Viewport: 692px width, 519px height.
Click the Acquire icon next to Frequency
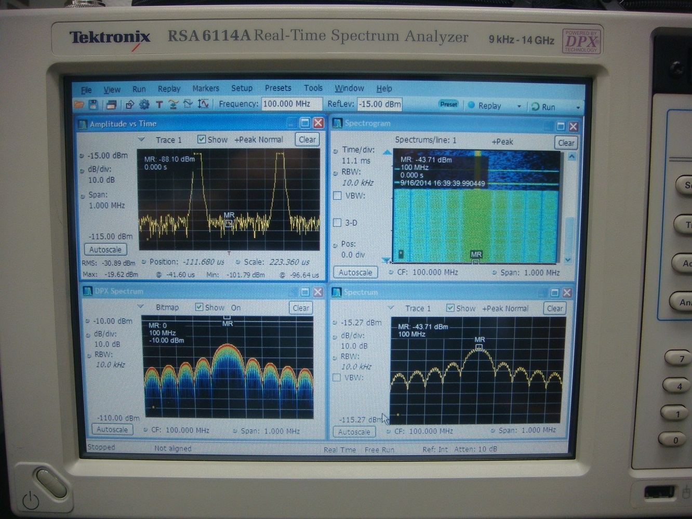(x=203, y=104)
